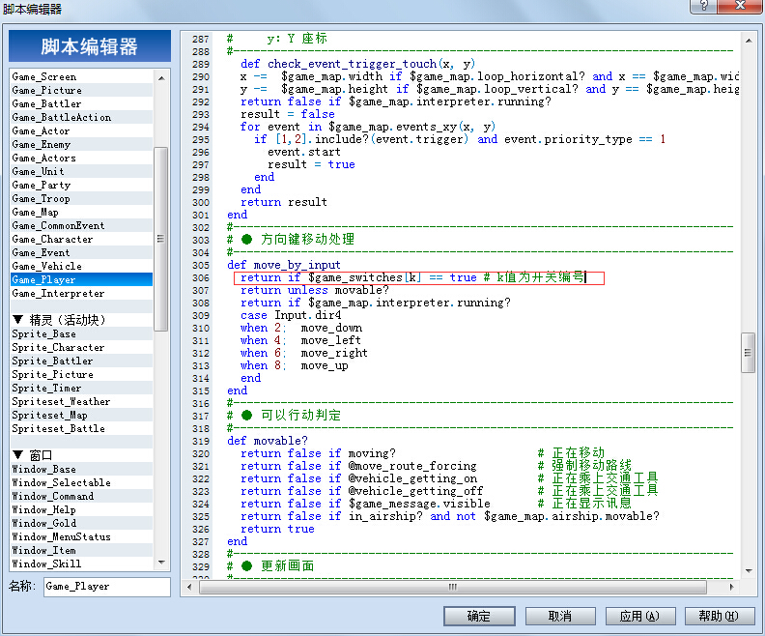
Task: Click horizontal scrollbar right arrow
Action: click(731, 587)
